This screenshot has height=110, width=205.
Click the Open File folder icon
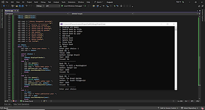point(17,6)
